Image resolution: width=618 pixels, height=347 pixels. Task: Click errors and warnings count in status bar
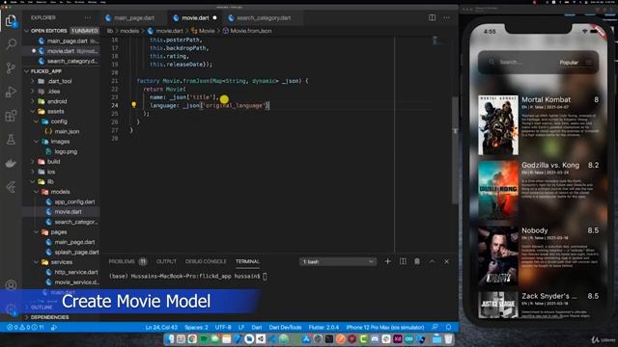[25, 328]
